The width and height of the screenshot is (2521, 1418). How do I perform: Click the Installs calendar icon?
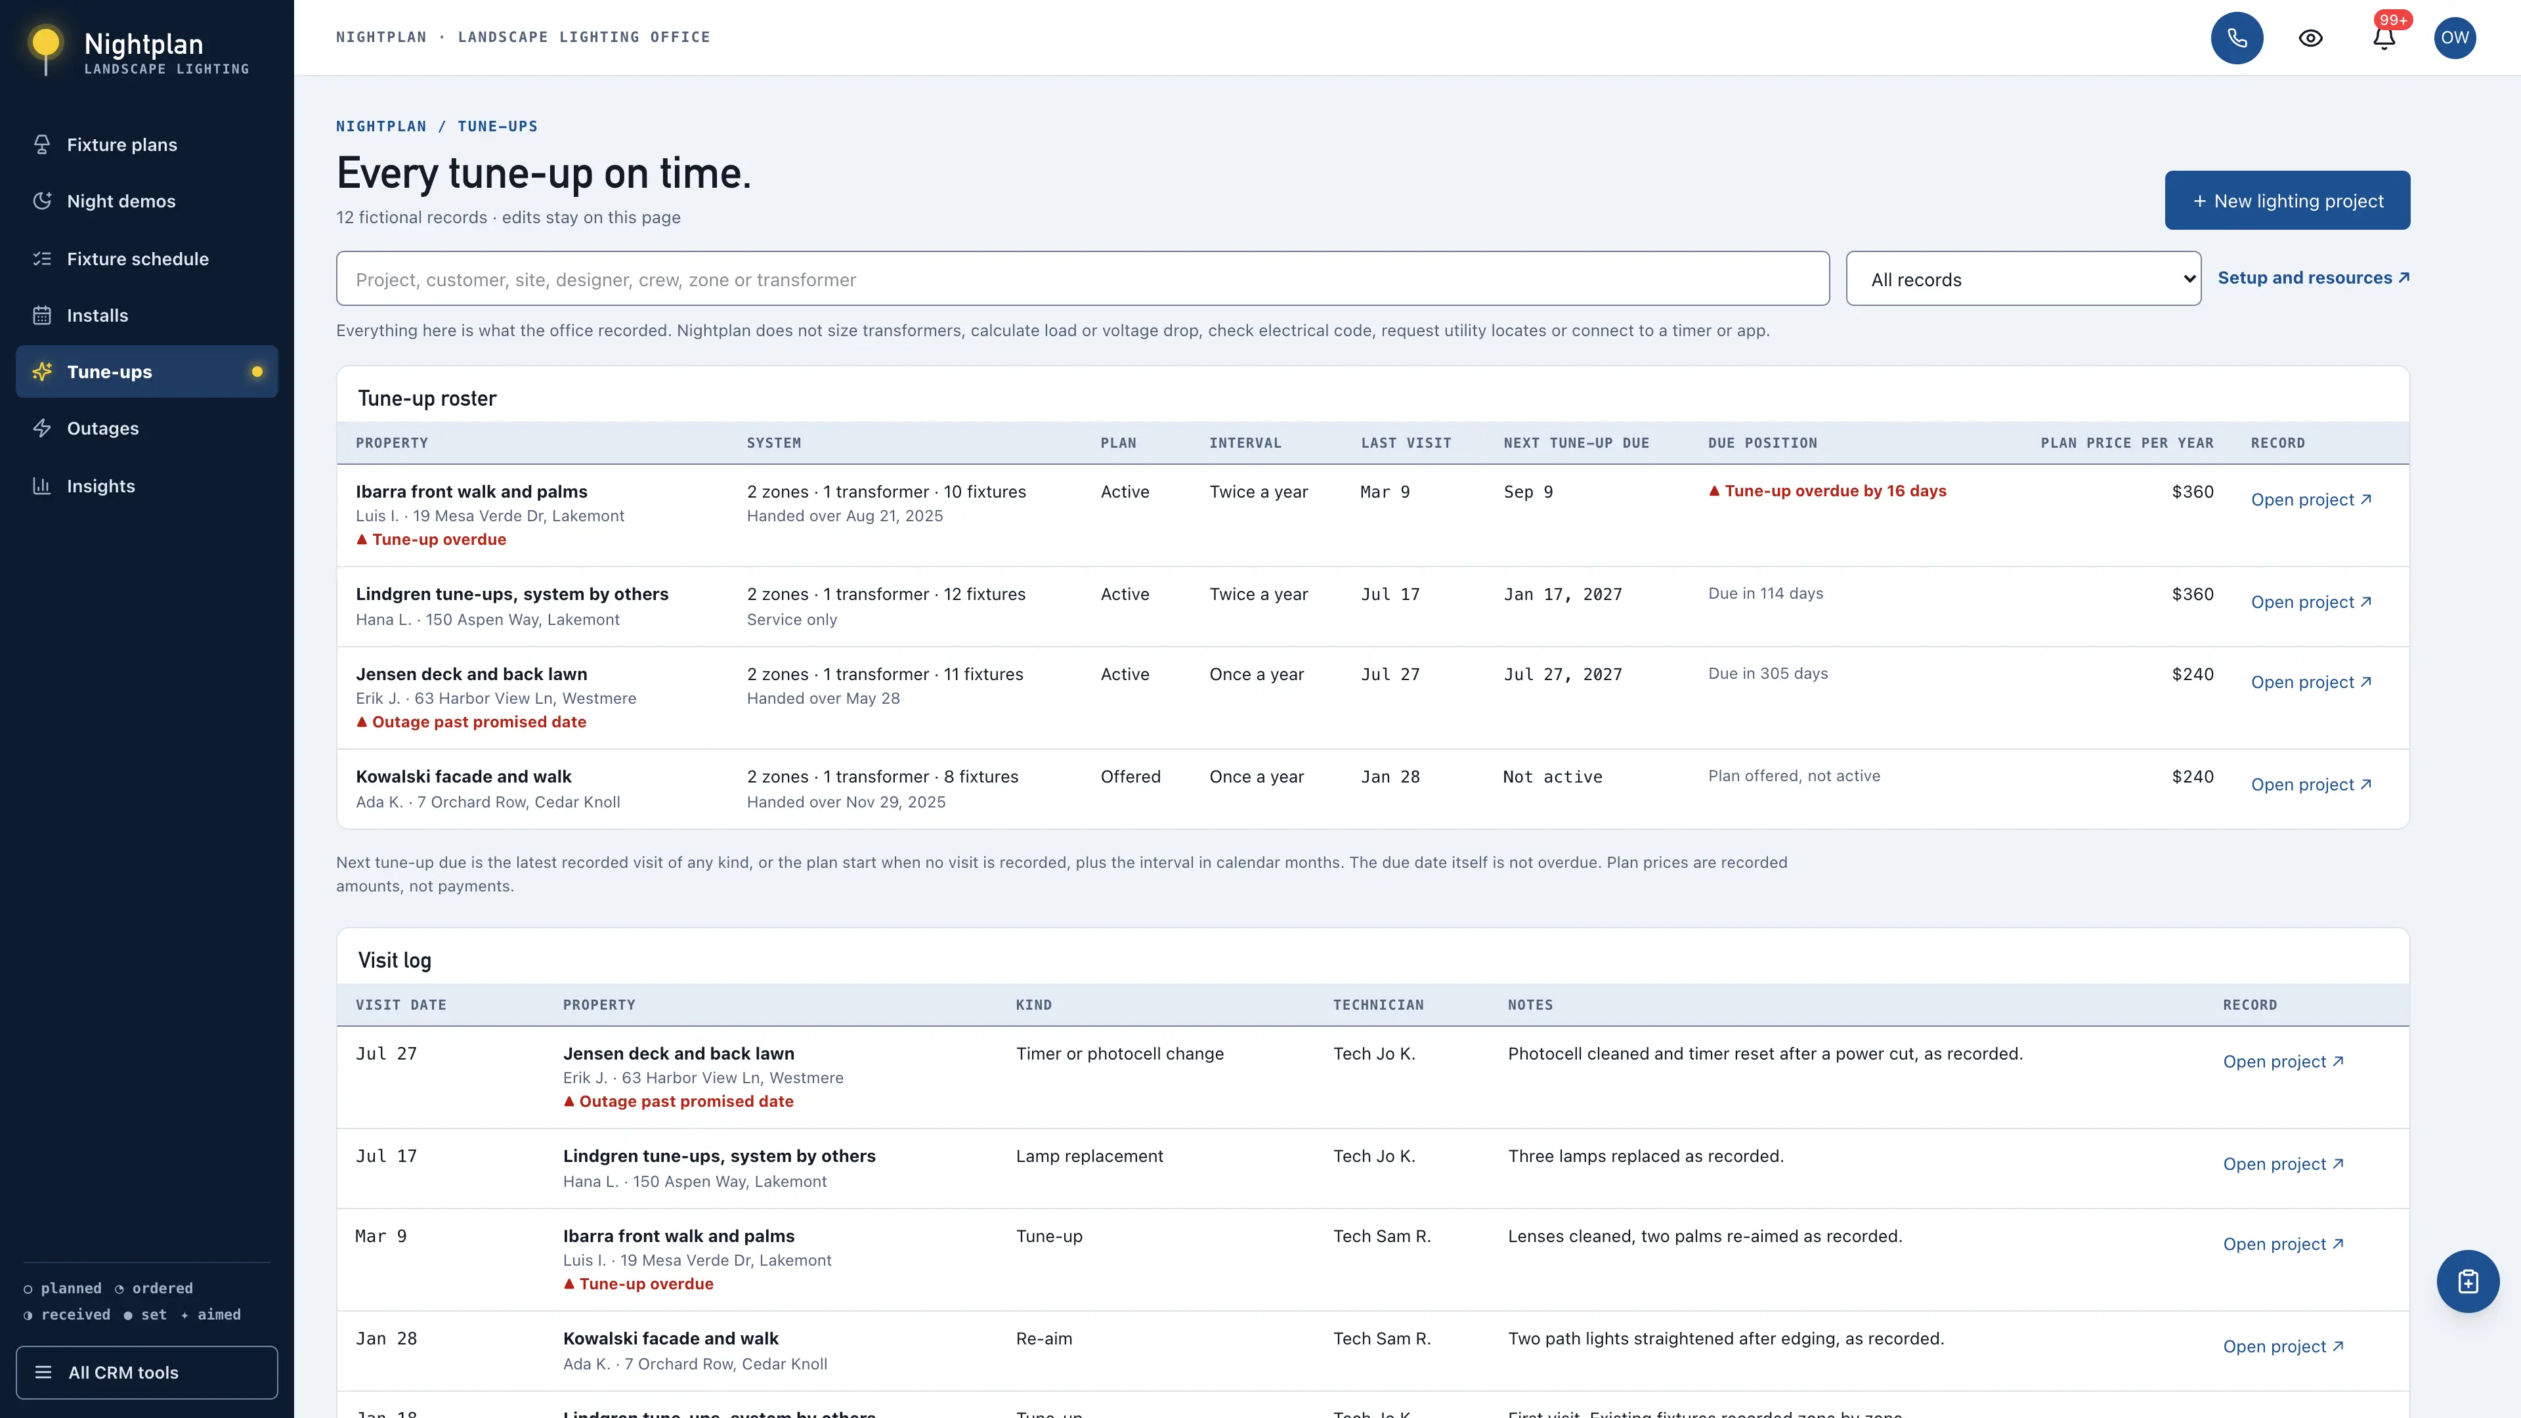point(42,315)
